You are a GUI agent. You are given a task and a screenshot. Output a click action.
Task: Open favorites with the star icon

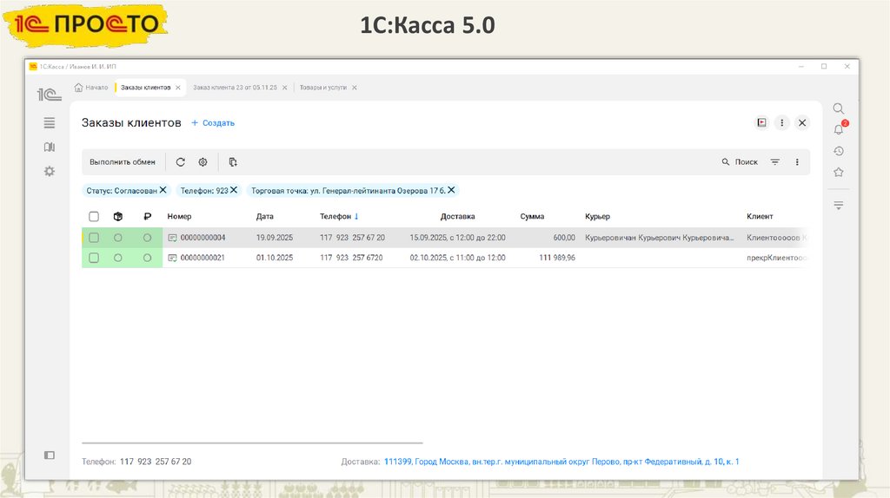[839, 172]
